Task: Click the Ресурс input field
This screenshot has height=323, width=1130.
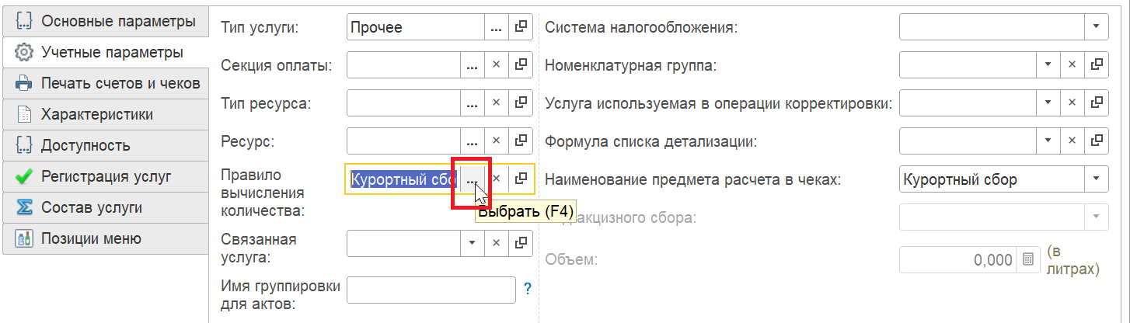Action: point(404,141)
